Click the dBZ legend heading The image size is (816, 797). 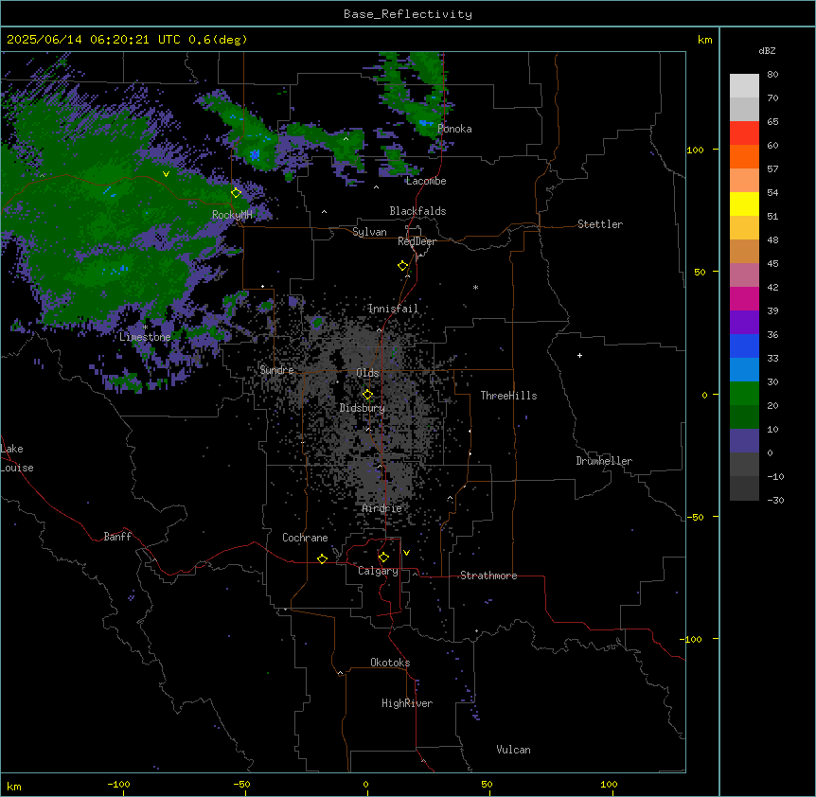click(767, 50)
